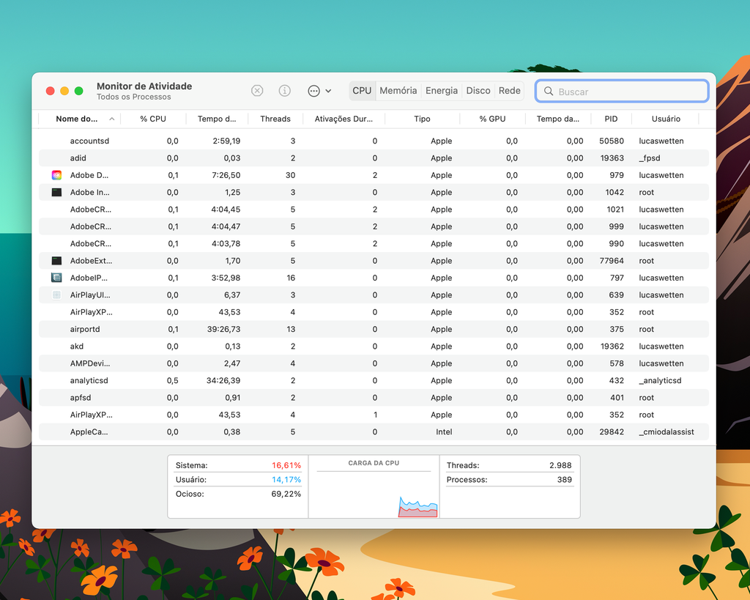Select the airportd process row
Image resolution: width=750 pixels, height=600 pixels.
tap(374, 329)
